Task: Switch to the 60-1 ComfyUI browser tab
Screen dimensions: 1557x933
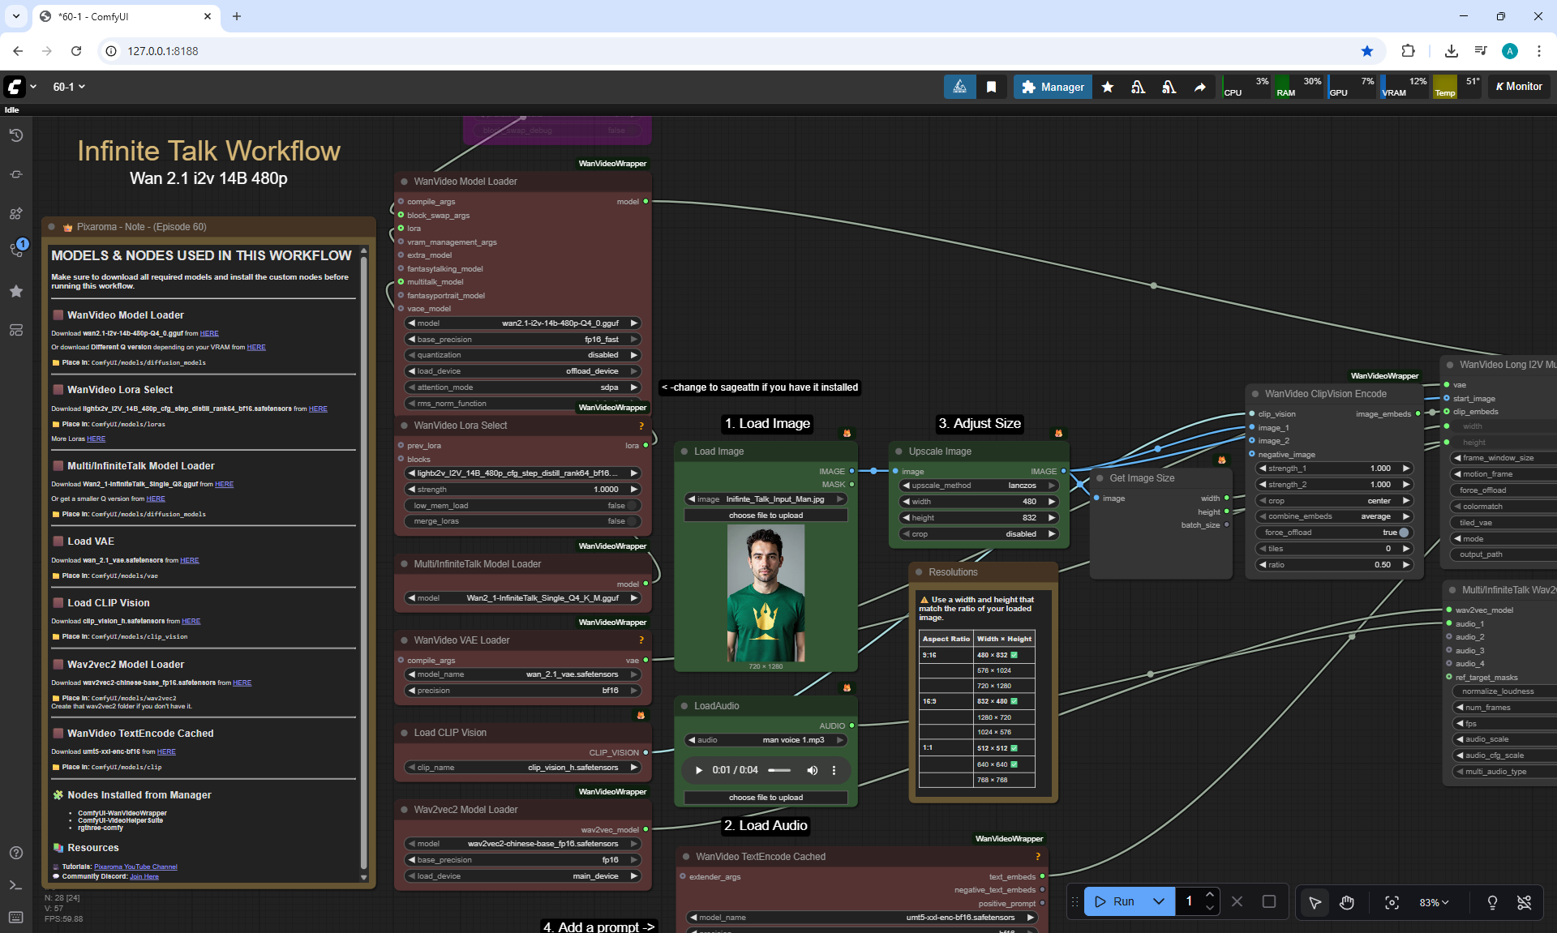Action: point(122,16)
